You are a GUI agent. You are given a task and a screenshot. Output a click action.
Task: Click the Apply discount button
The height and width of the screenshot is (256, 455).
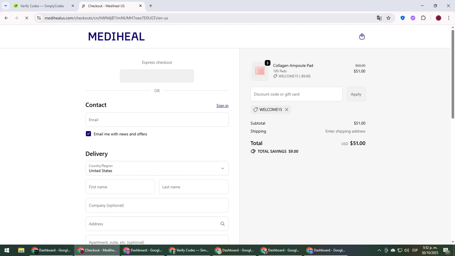(356, 94)
